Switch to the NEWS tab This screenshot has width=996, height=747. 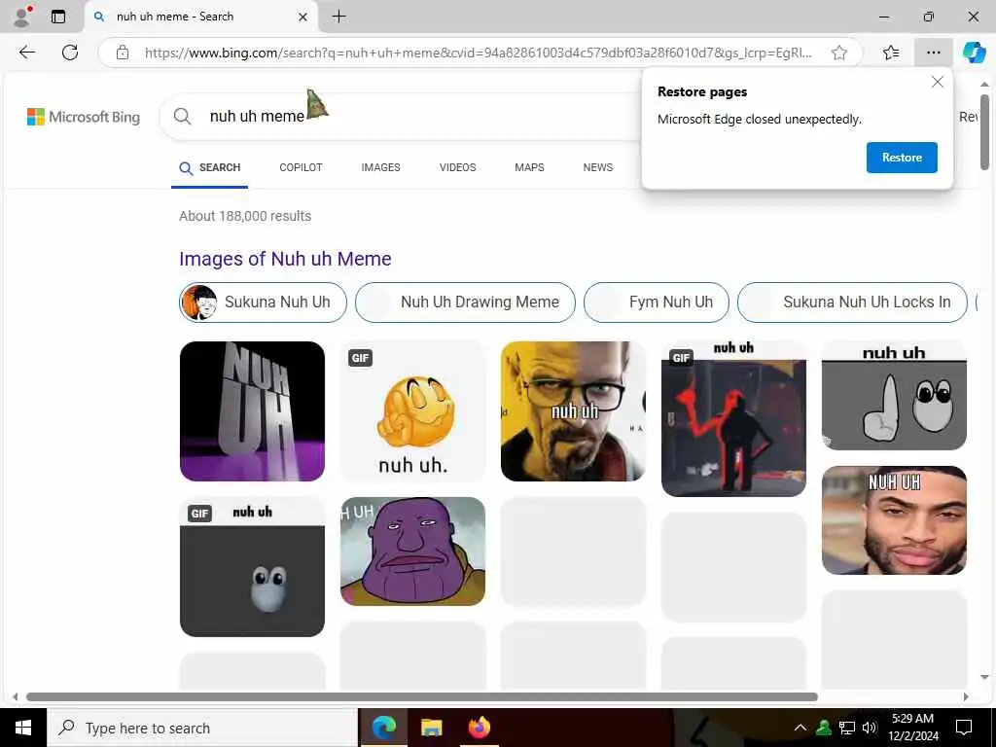(598, 167)
